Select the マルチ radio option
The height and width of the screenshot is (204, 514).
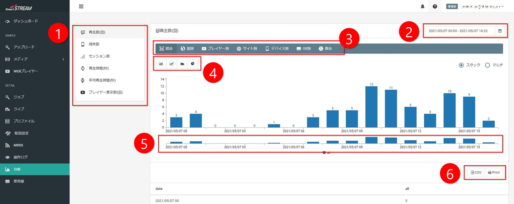(x=487, y=65)
